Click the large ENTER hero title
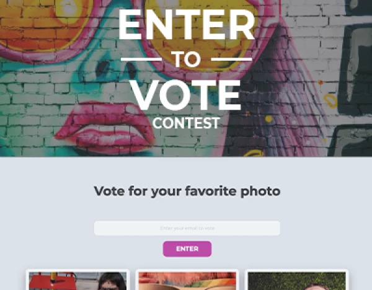 (x=187, y=24)
